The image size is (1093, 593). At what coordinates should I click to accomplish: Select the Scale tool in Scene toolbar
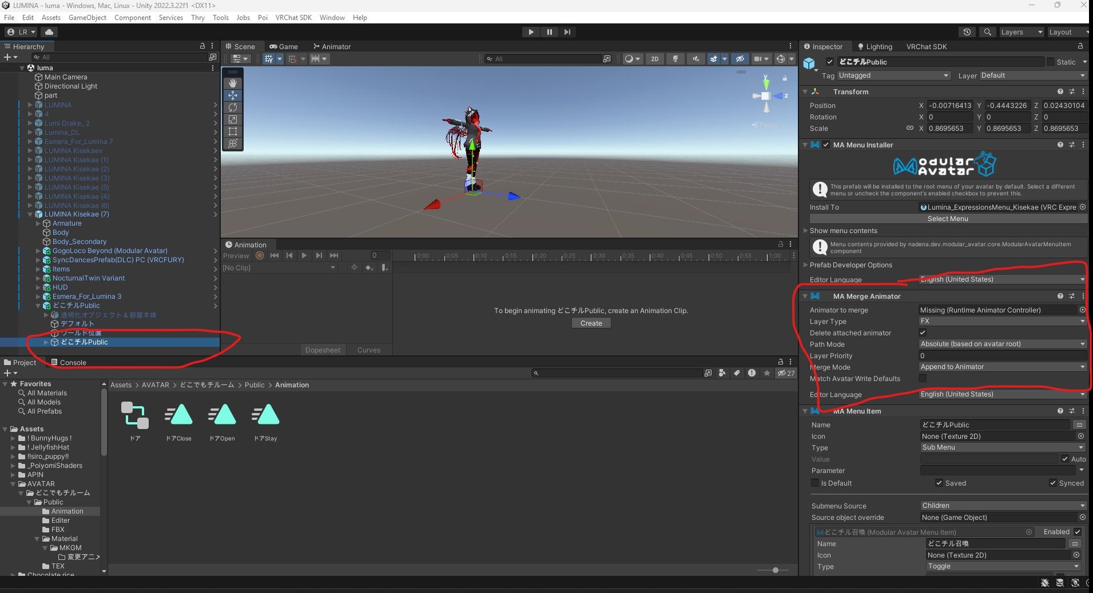(x=233, y=119)
